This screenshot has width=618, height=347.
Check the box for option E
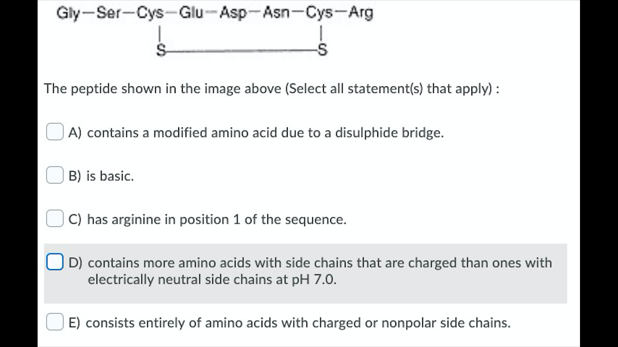pos(54,322)
